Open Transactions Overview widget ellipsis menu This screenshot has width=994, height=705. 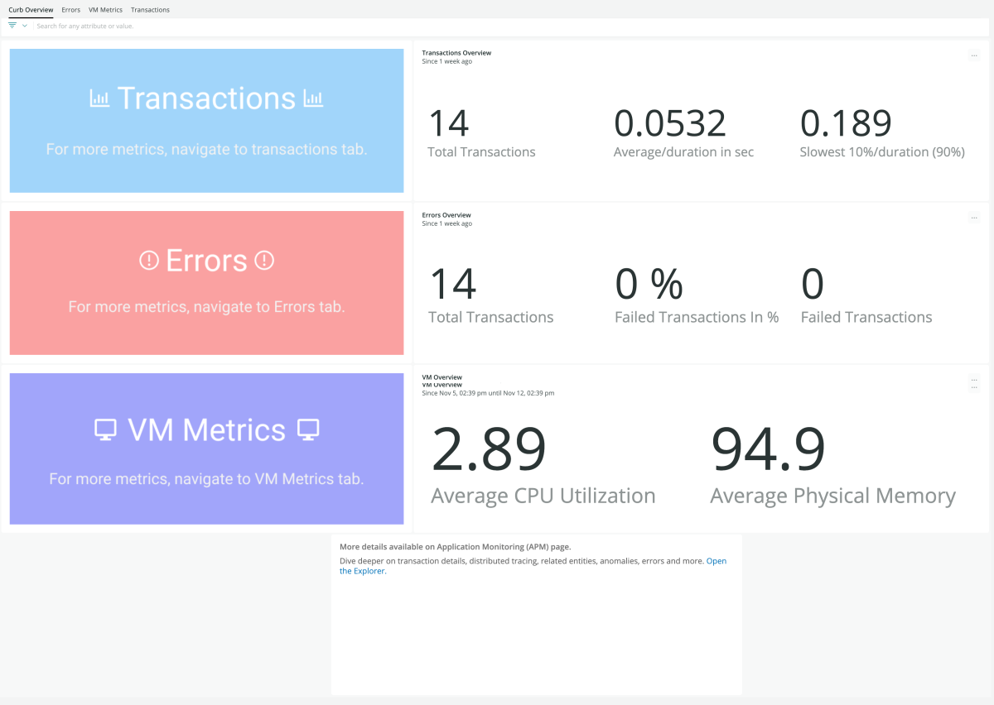pos(974,55)
